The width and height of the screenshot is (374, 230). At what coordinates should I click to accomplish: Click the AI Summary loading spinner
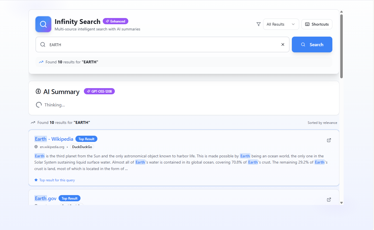(x=39, y=104)
